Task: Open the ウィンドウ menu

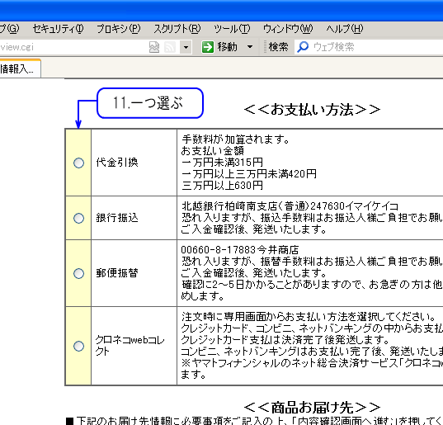Action: tap(288, 29)
